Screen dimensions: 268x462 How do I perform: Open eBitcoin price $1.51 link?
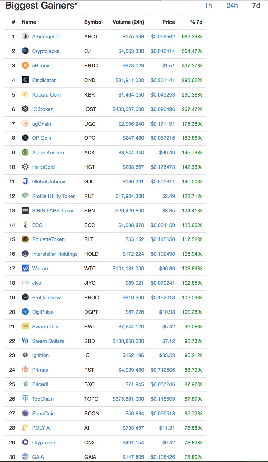(x=168, y=65)
